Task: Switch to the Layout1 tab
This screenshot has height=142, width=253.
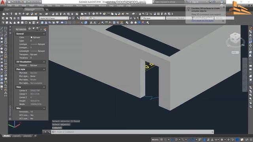Action: click(x=17, y=136)
